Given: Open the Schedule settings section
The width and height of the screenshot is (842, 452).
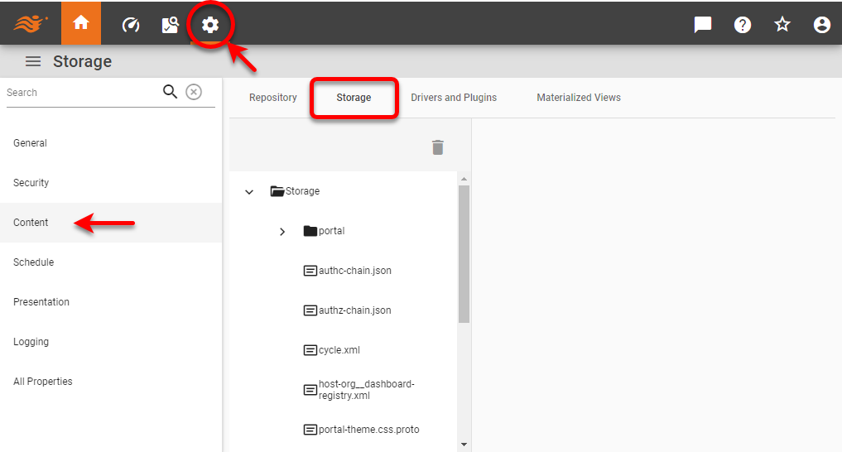Looking at the screenshot, I should coord(33,262).
